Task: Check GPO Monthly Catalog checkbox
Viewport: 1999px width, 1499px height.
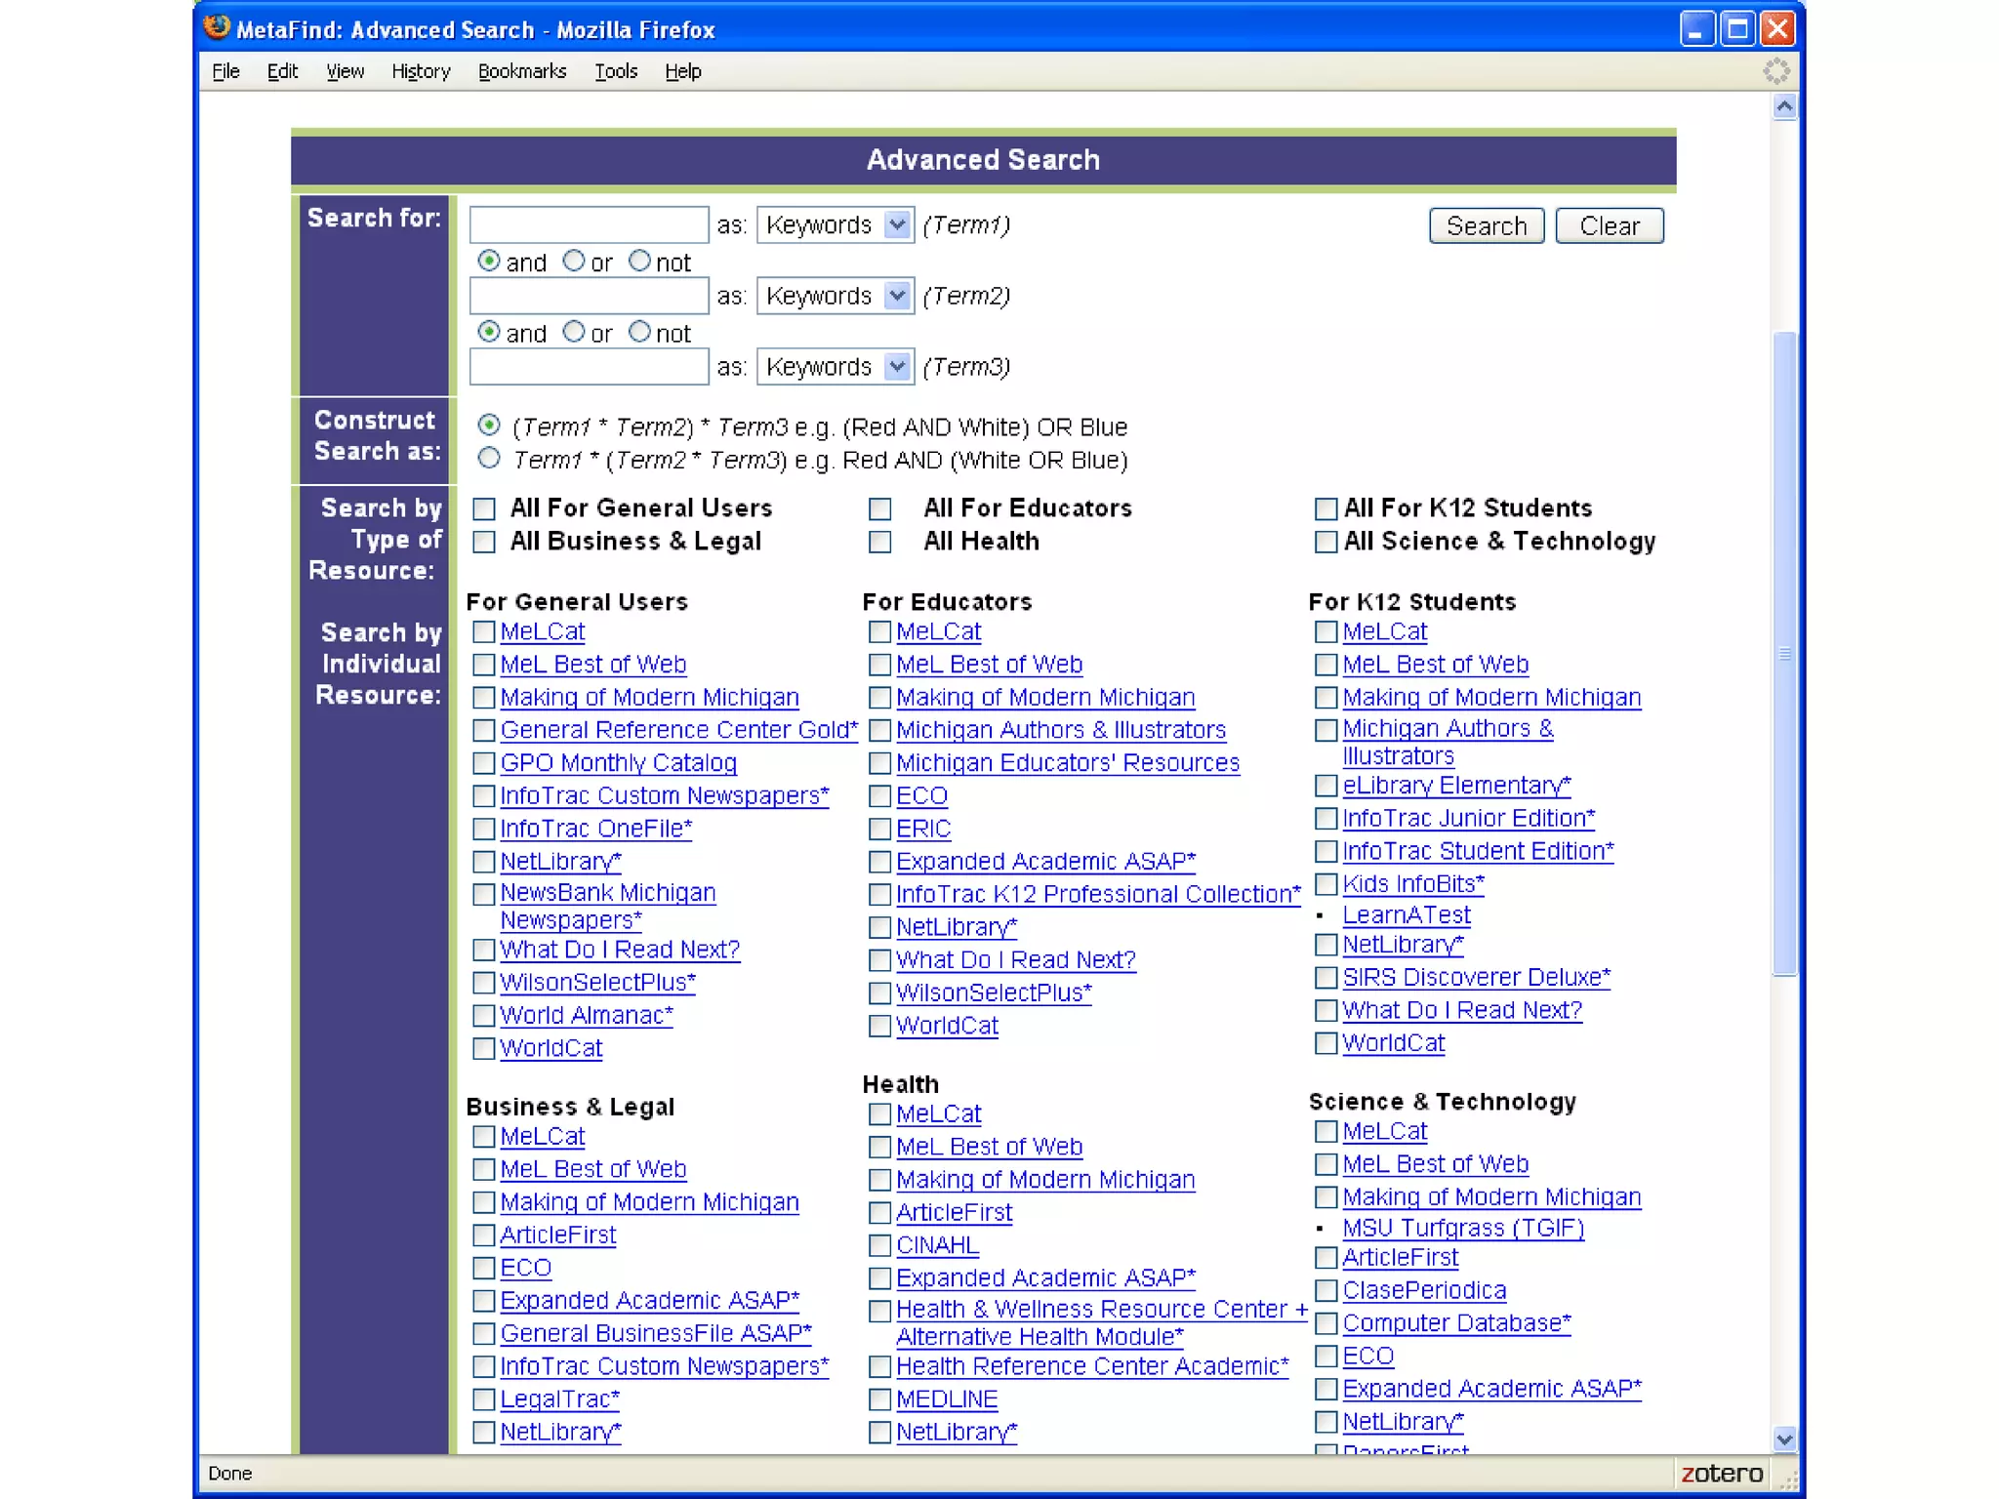Action: tap(484, 763)
